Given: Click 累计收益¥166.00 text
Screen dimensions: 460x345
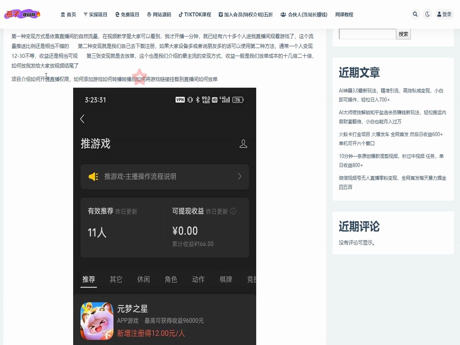Looking at the screenshot, I should pos(193,244).
